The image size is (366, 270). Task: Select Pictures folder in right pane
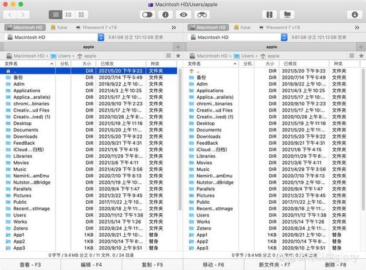click(x=273, y=195)
